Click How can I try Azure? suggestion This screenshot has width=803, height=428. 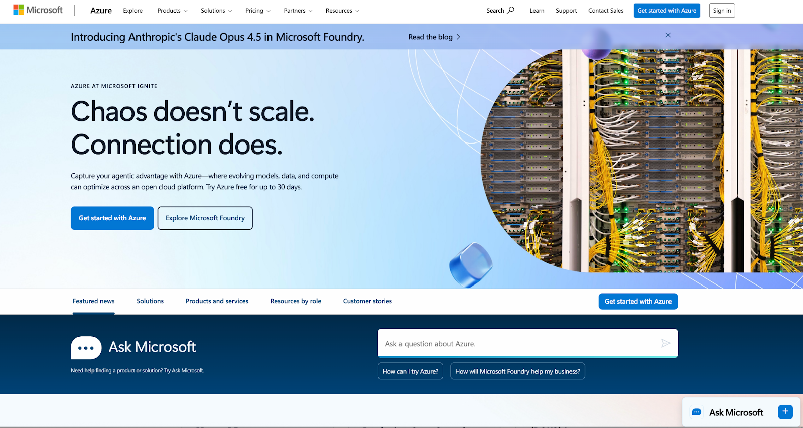click(411, 371)
